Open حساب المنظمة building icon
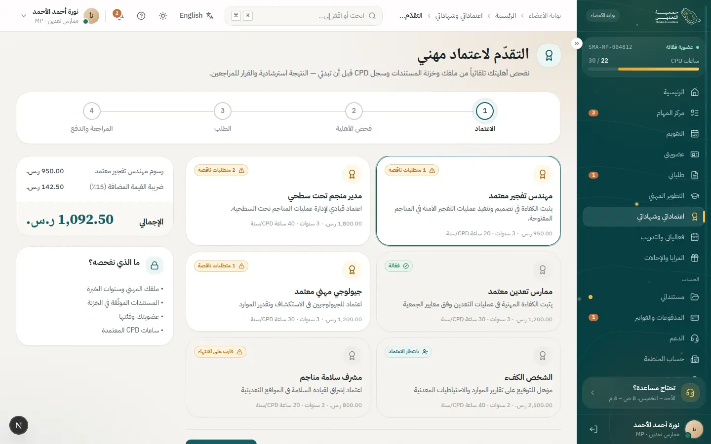Viewport: 711px width, 444px height. tap(695, 359)
